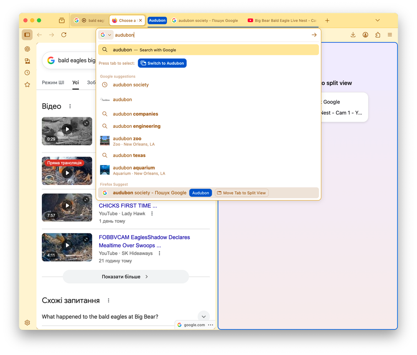Open 'CHICKS FIRST TIME ...' video link
The height and width of the screenshot is (355, 417).
[x=128, y=206]
